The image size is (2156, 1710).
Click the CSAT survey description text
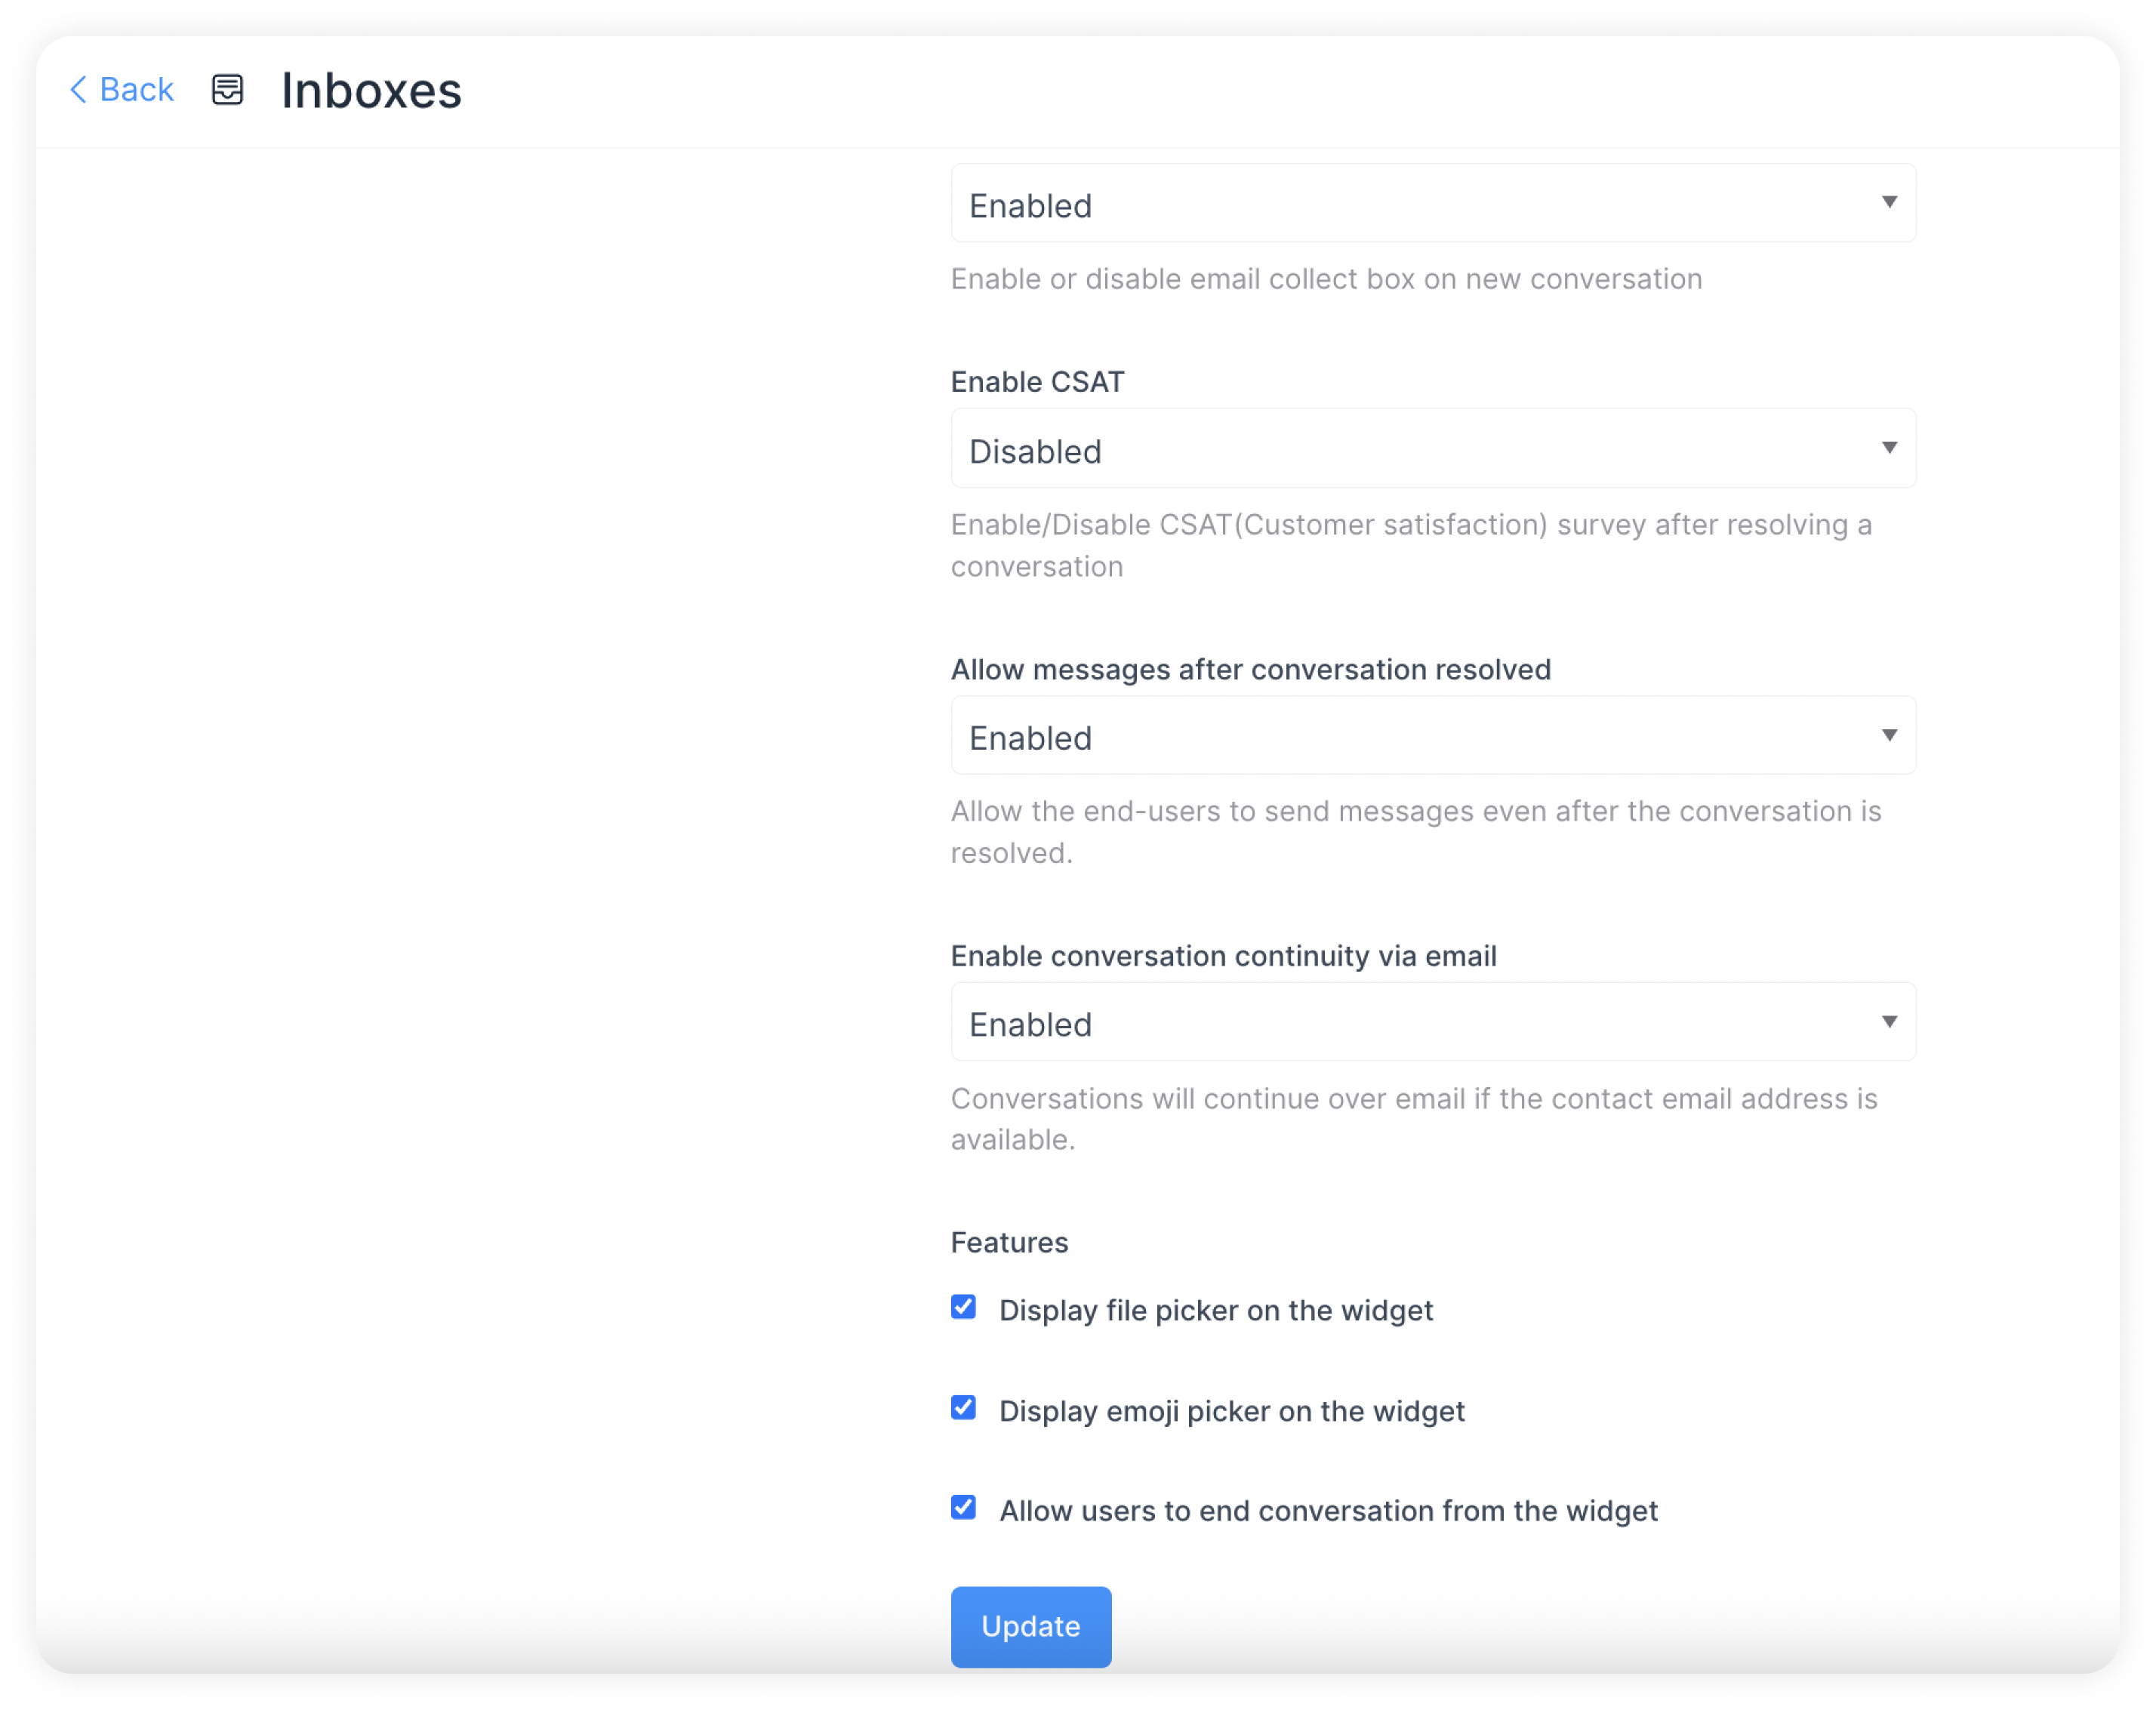tap(1411, 546)
